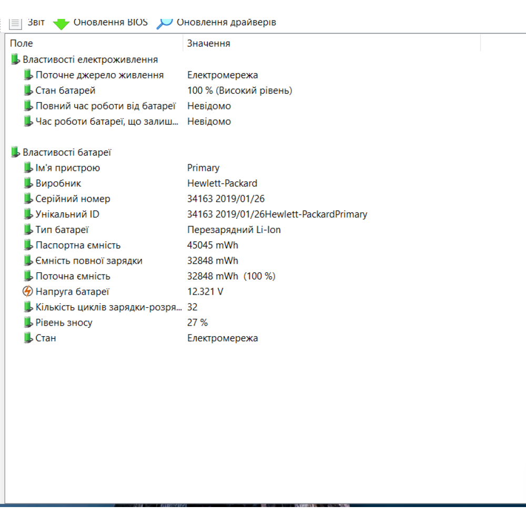This screenshot has width=526, height=526.
Task: Click the Значення column header
Action: coord(208,43)
